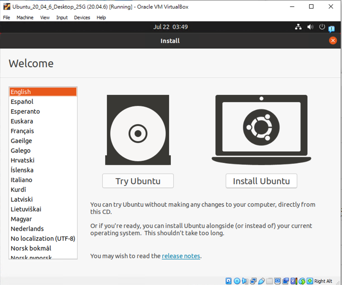Open the optical drive status icon
The height and width of the screenshot is (285, 342).
(x=237, y=281)
